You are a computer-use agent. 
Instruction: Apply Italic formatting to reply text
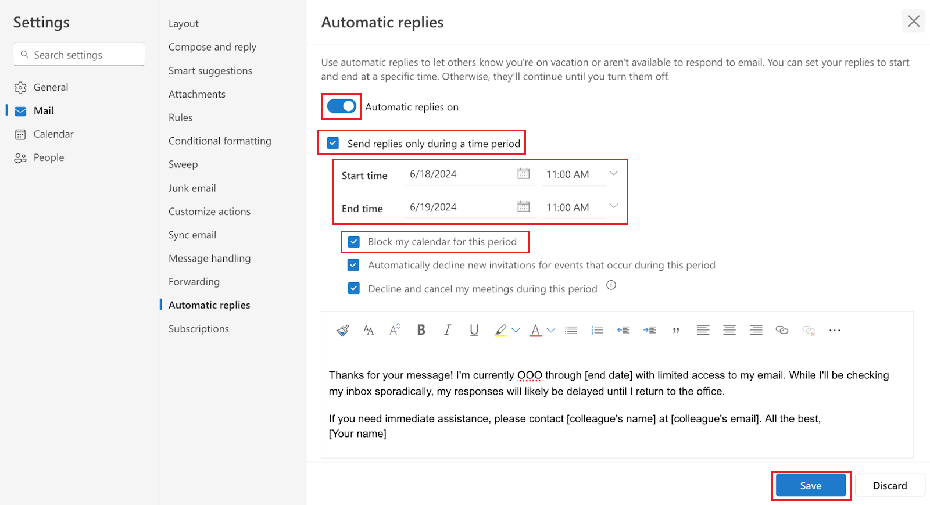pyautogui.click(x=447, y=330)
